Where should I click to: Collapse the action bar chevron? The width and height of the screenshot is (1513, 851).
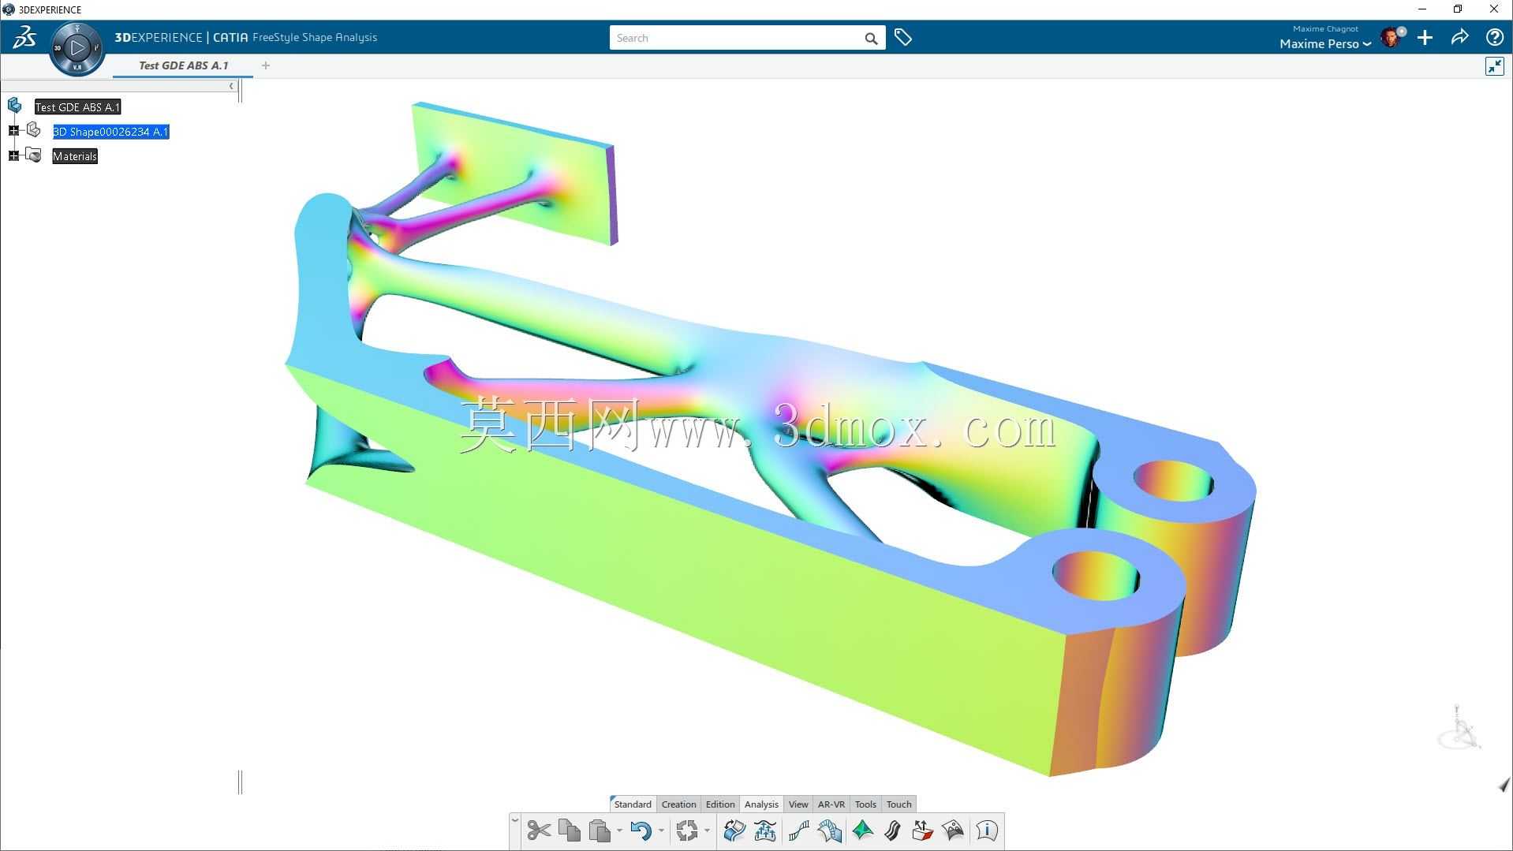515,821
